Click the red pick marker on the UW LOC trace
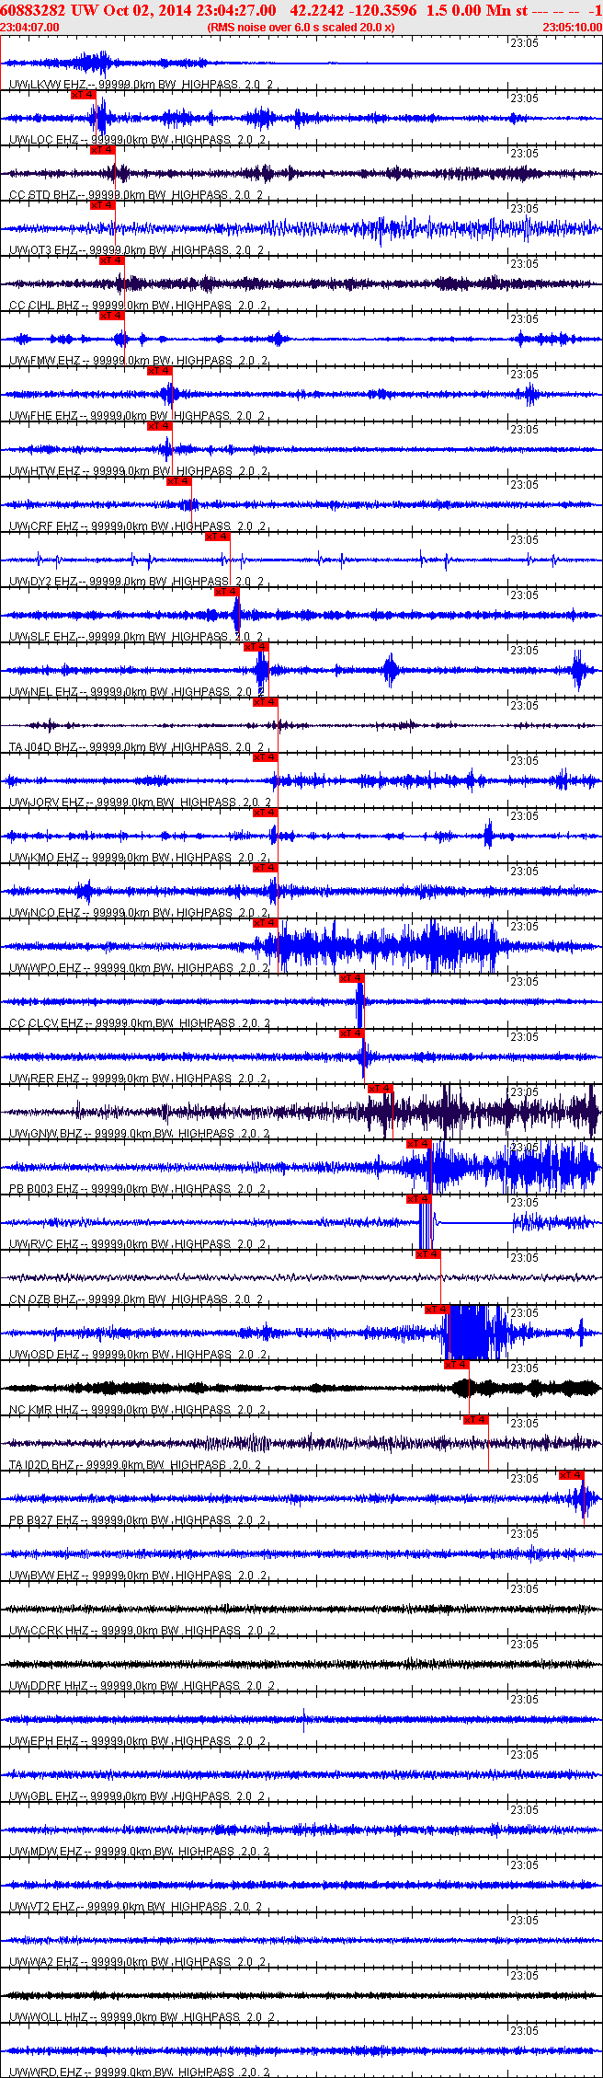The image size is (603, 2078). tap(83, 94)
